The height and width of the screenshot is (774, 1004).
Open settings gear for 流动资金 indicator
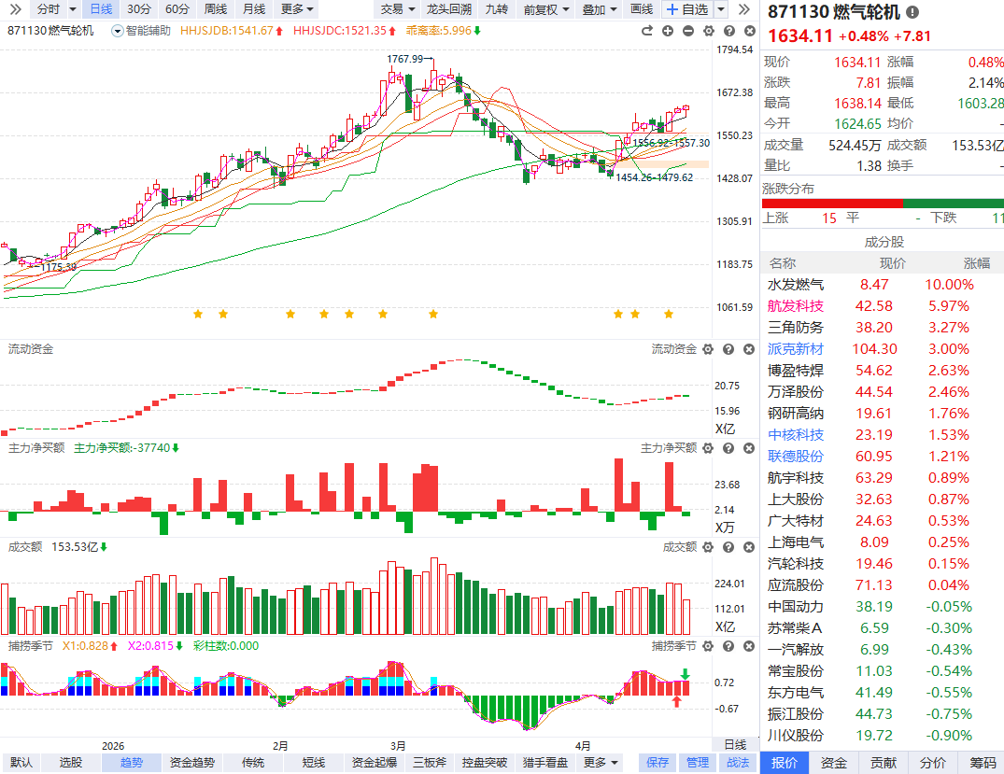tap(707, 349)
